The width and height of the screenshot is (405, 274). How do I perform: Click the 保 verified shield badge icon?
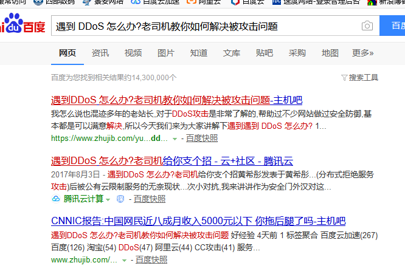[120, 199]
